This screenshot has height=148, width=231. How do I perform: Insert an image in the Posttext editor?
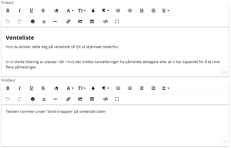(x=80, y=99)
